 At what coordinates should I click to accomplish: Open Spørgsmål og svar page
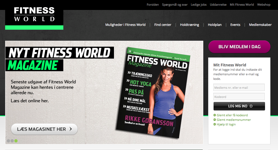point(175,5)
